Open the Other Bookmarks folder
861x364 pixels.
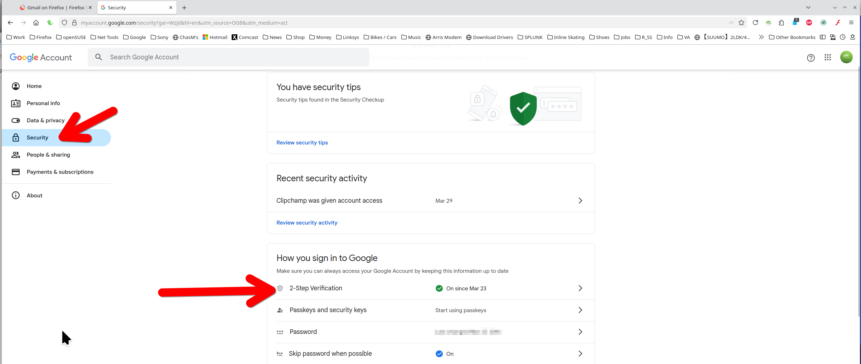[792, 37]
